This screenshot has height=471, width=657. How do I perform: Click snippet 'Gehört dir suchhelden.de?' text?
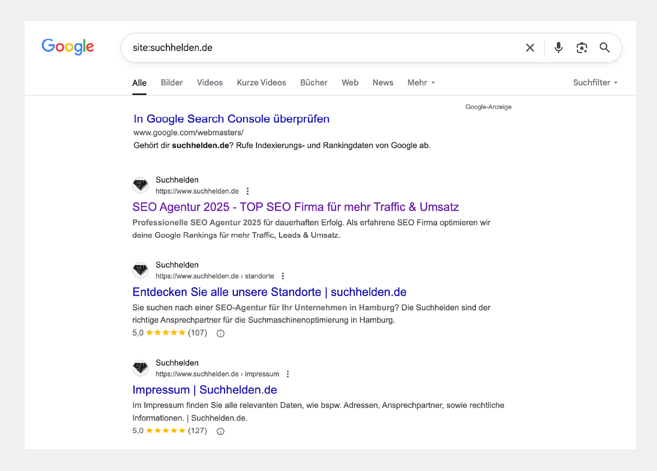(183, 146)
